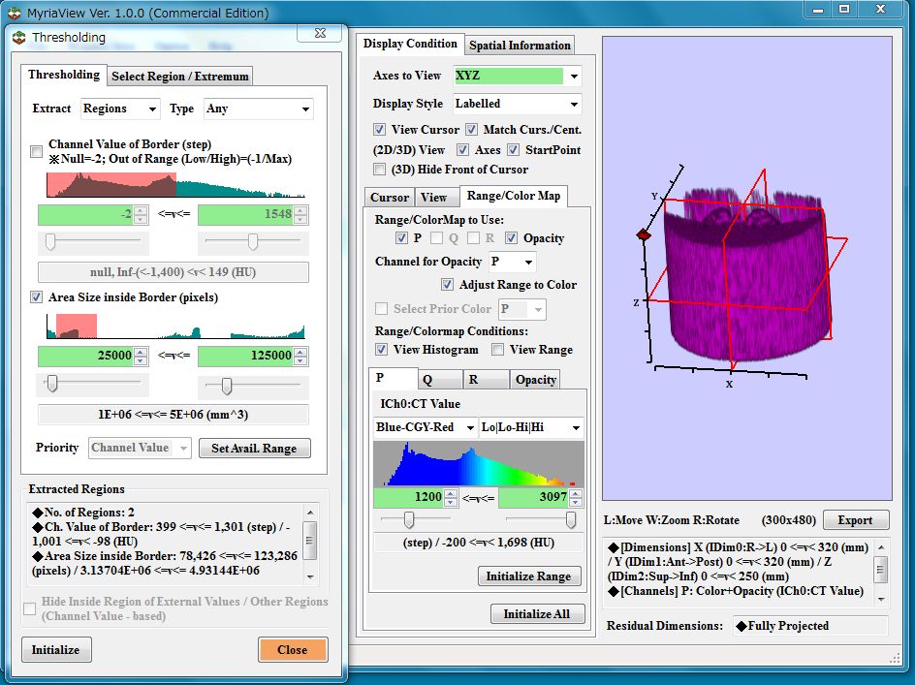Click the Export button
The image size is (915, 685).
pos(855,520)
